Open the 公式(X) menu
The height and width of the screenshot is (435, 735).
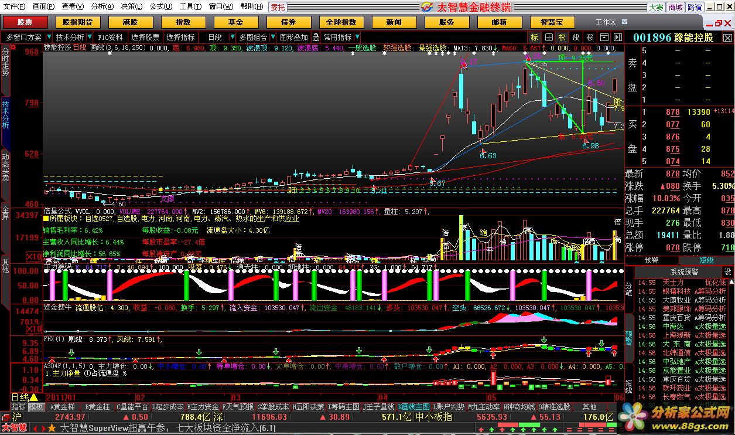161,7
